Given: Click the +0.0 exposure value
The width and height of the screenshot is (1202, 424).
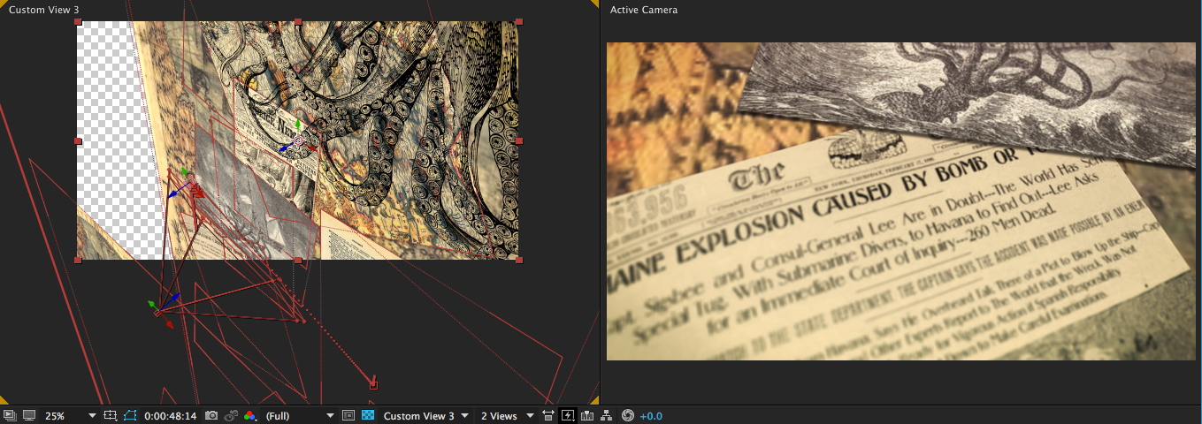Looking at the screenshot, I should (x=651, y=416).
